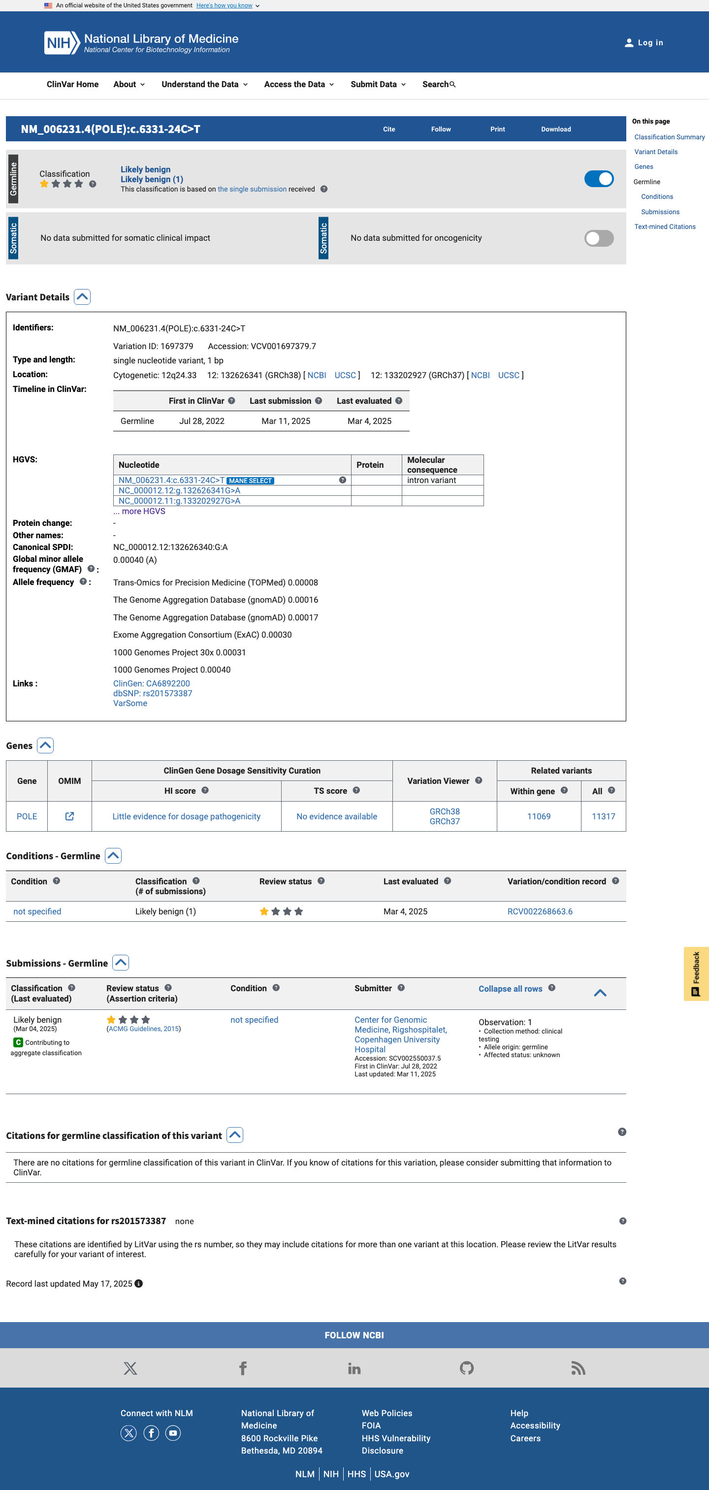Open VarSome link
The image size is (709, 1490).
[130, 703]
